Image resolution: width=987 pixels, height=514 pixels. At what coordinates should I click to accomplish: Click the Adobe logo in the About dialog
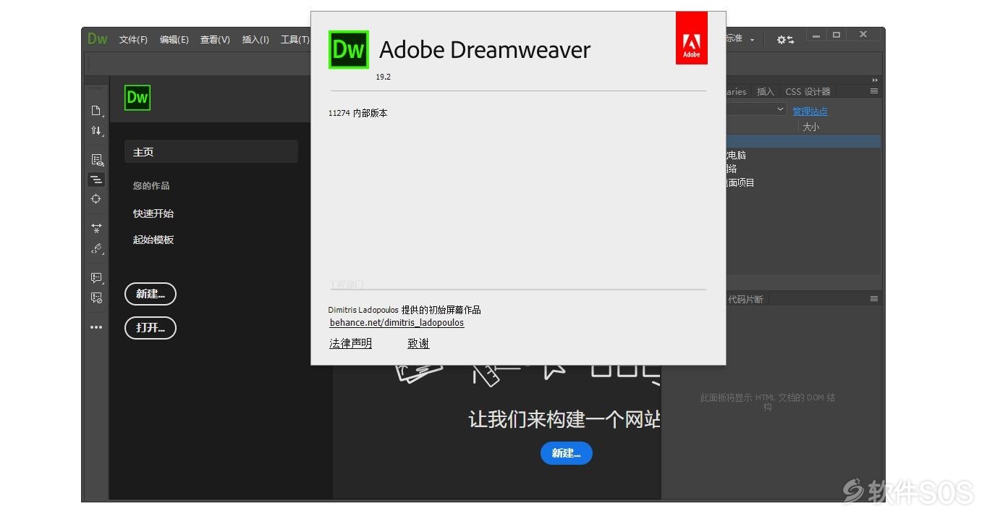tap(692, 38)
